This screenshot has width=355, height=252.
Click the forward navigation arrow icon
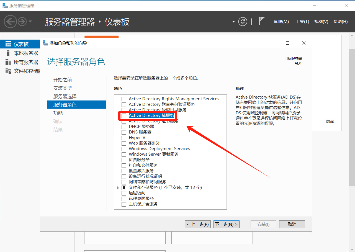(x=22, y=22)
